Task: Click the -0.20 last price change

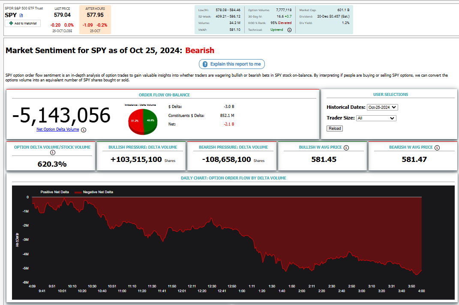Action: (x=56, y=25)
